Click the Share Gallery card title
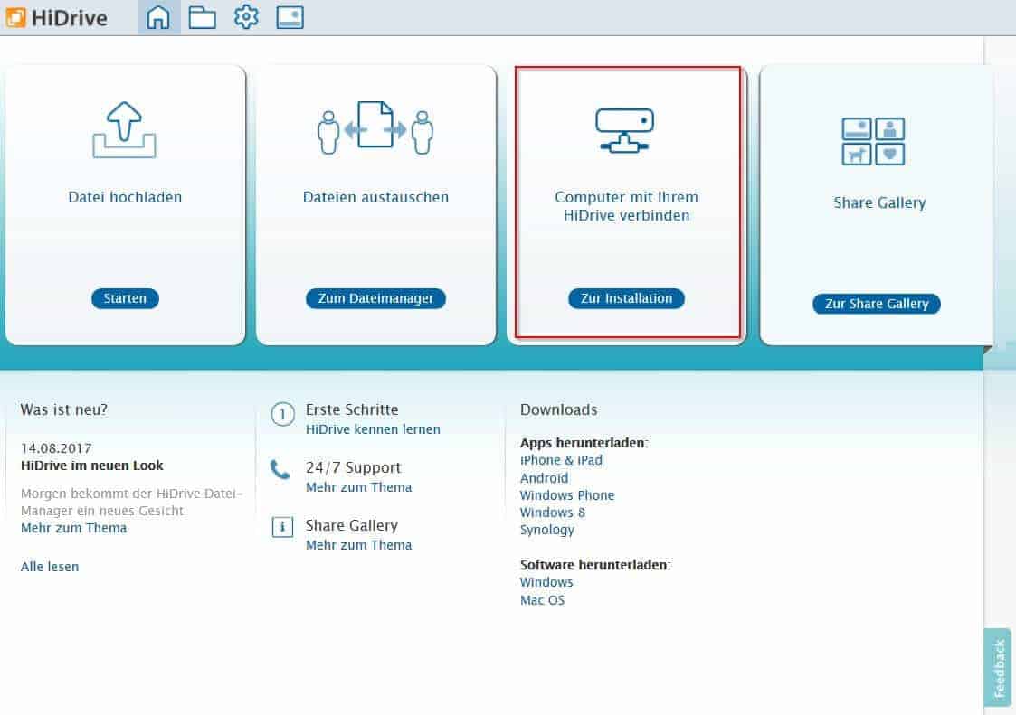The image size is (1016, 715). pos(880,203)
